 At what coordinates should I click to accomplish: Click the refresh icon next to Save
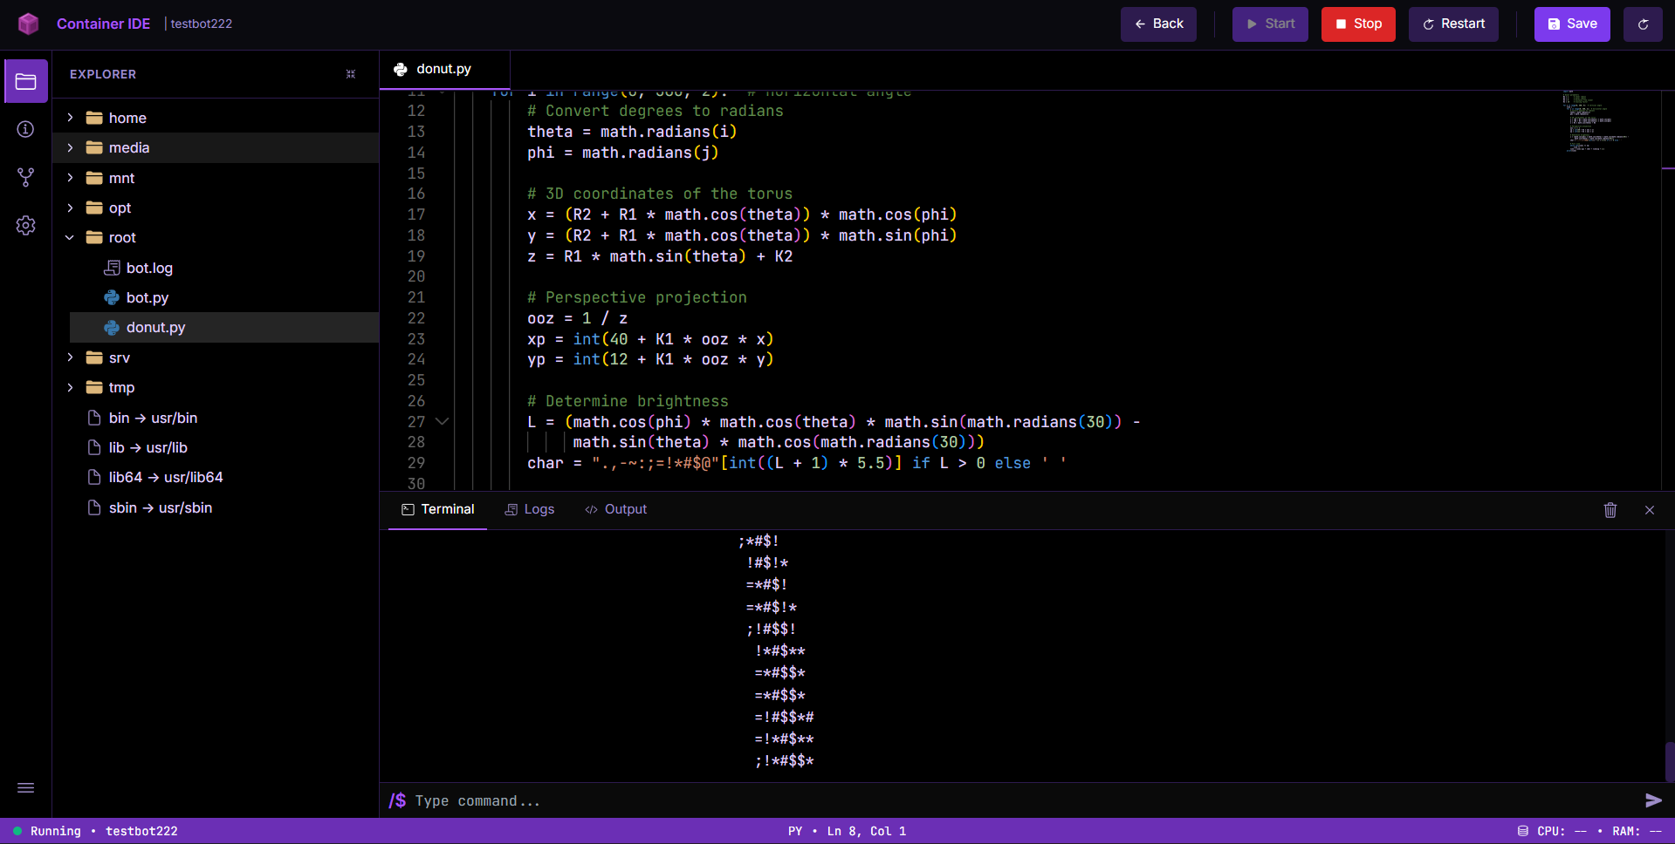[1643, 24]
